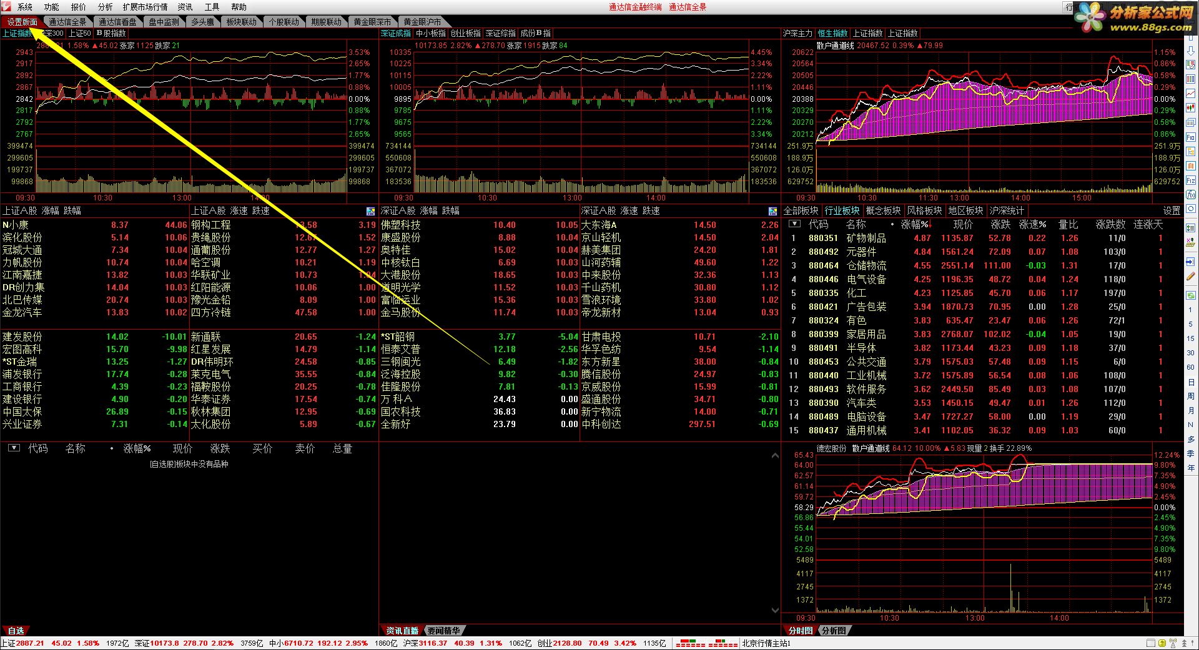Click the window list icon in status bar

click(1151, 643)
